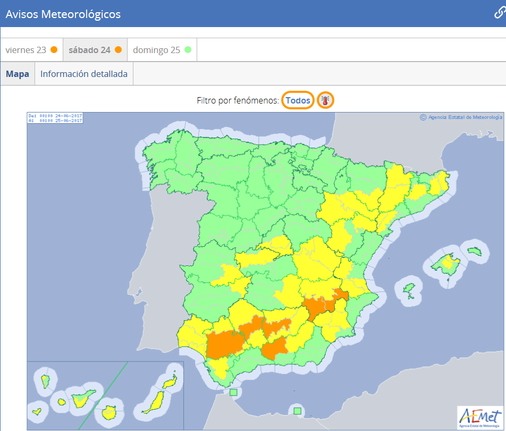Select the Todos phenomena filter
The width and height of the screenshot is (506, 431).
click(298, 100)
